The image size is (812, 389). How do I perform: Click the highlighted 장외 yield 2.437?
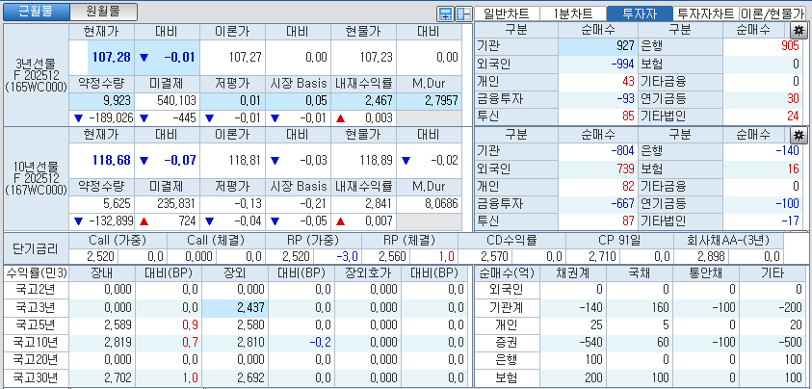[x=250, y=308]
